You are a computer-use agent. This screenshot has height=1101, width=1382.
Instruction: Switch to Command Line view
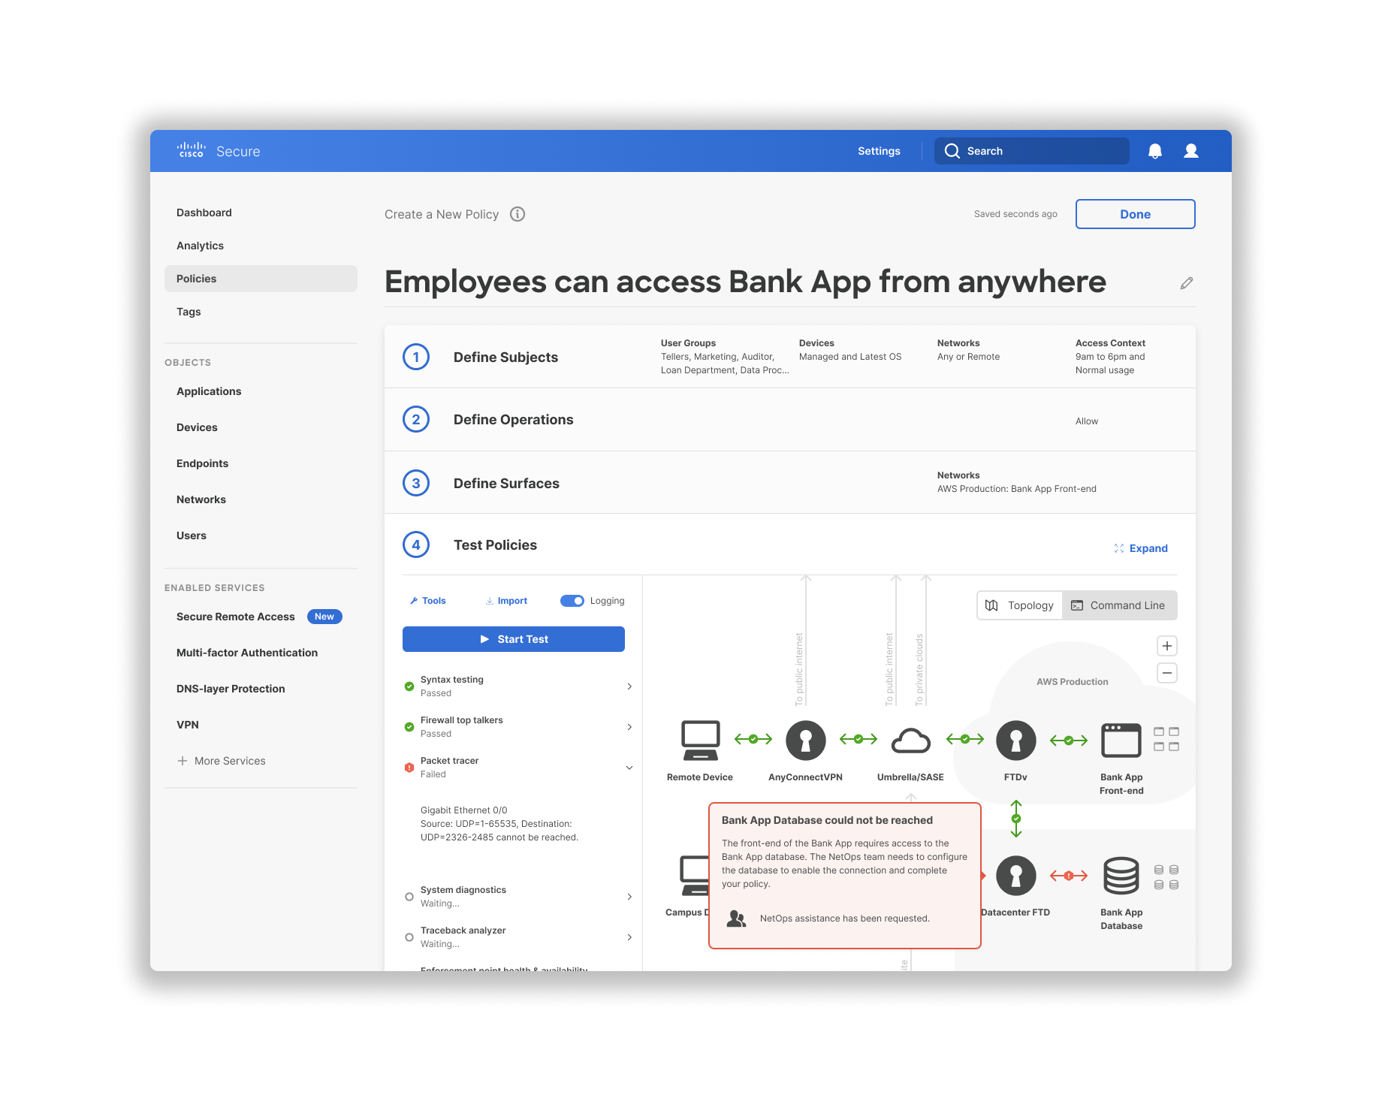tap(1119, 605)
